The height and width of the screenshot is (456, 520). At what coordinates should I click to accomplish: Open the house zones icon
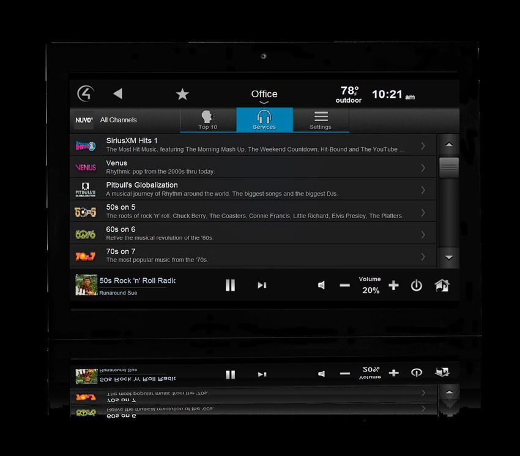tap(442, 285)
